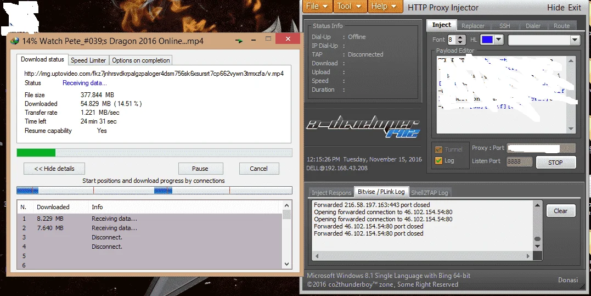The image size is (591, 296).
Task: Select connection row 2 with 7.640 MB
Action: coord(150,228)
